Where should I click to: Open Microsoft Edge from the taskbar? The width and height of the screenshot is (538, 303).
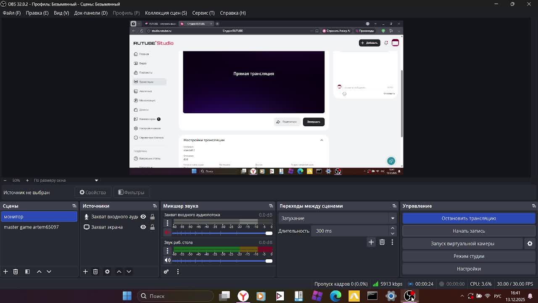(x=335, y=296)
